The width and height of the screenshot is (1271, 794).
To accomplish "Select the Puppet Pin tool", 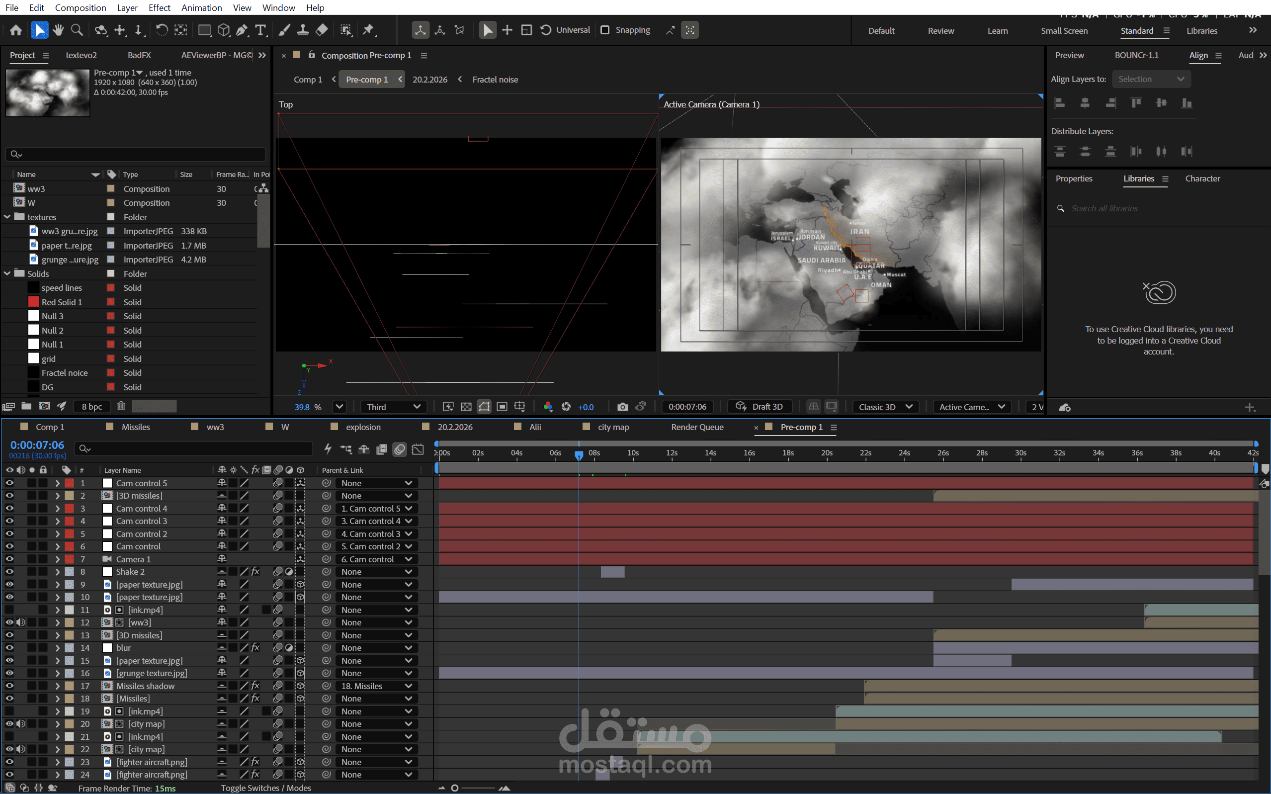I will (x=368, y=30).
